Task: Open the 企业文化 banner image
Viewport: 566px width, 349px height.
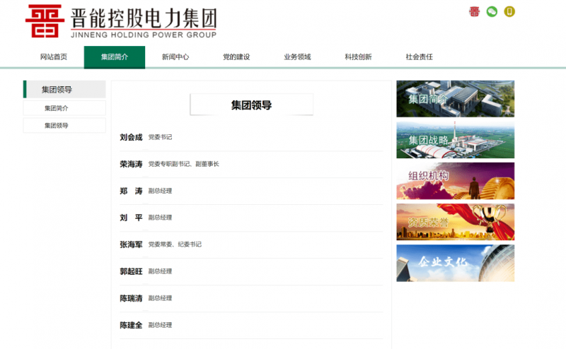Action: click(x=455, y=263)
